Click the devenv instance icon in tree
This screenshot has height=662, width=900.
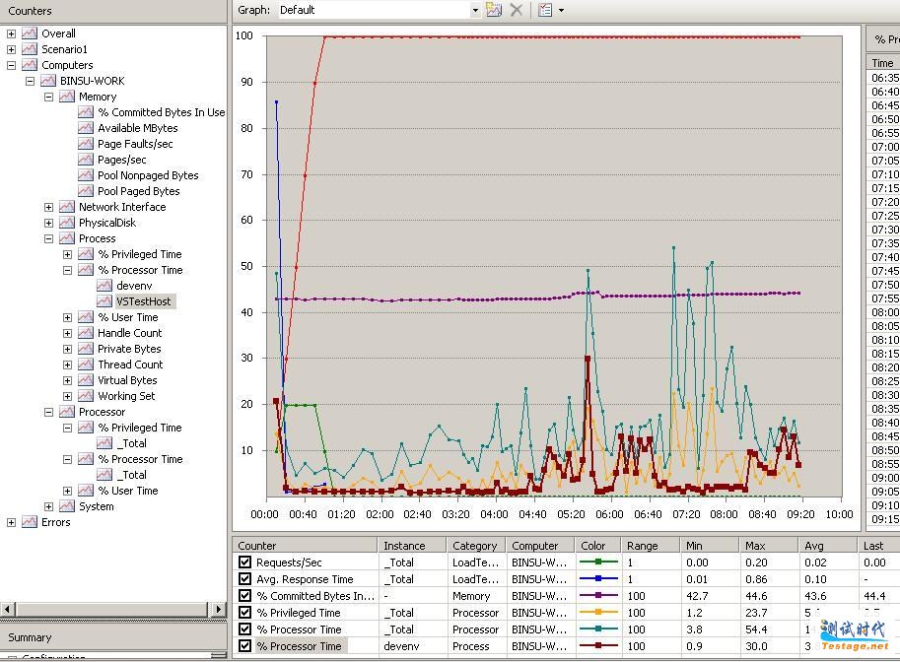click(104, 286)
